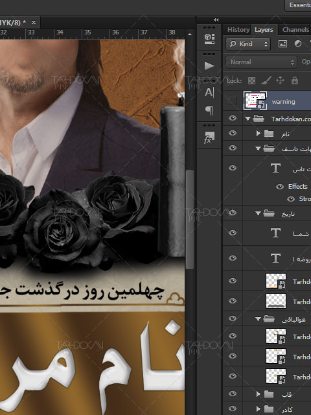This screenshot has width=311, height=415.
Task: Select the Tarhdokan.com group name
Action: coord(291,119)
